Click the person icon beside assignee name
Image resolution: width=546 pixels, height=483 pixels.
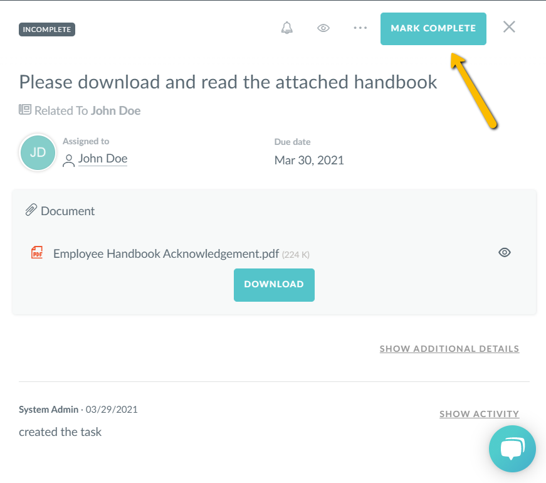pos(69,160)
